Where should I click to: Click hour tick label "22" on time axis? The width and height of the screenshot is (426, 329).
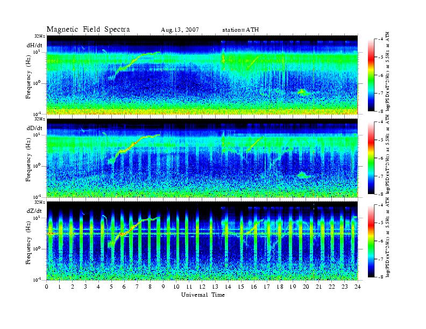pos(332,287)
